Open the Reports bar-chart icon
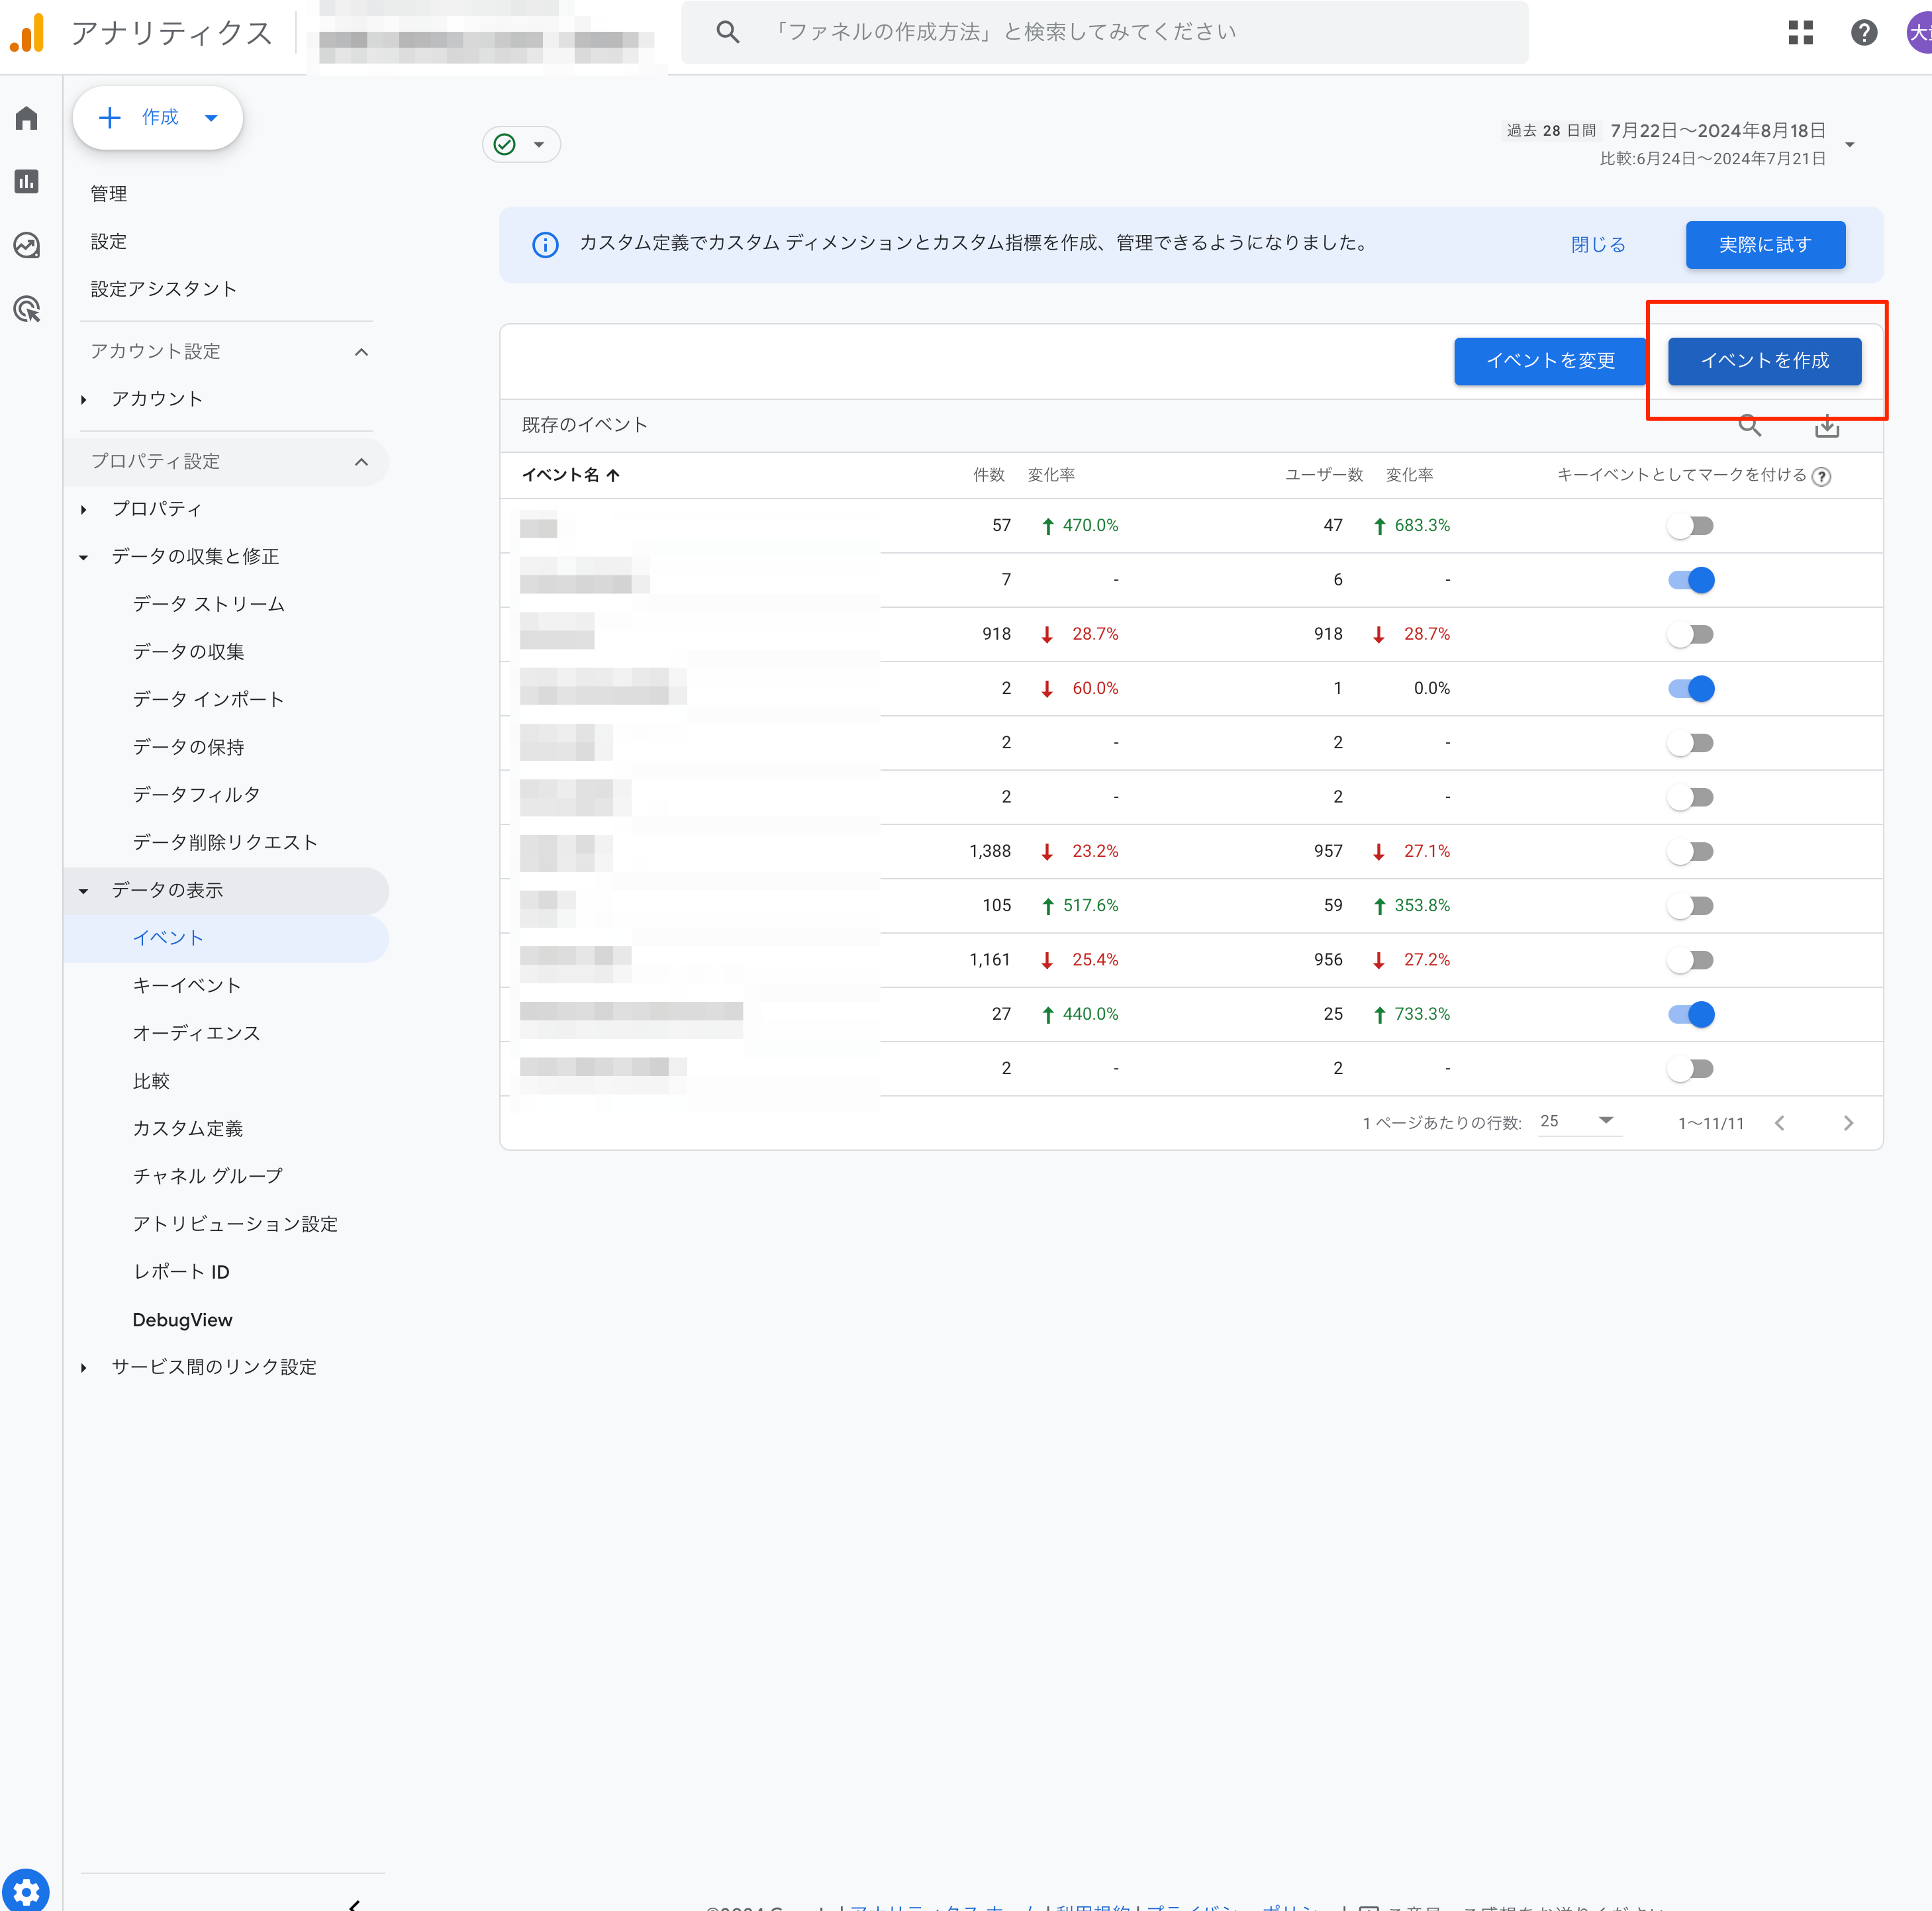 pyautogui.click(x=27, y=181)
